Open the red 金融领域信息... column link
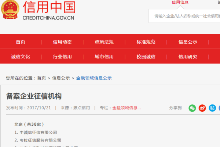The width and height of the screenshot is (220, 147). coord(126,108)
